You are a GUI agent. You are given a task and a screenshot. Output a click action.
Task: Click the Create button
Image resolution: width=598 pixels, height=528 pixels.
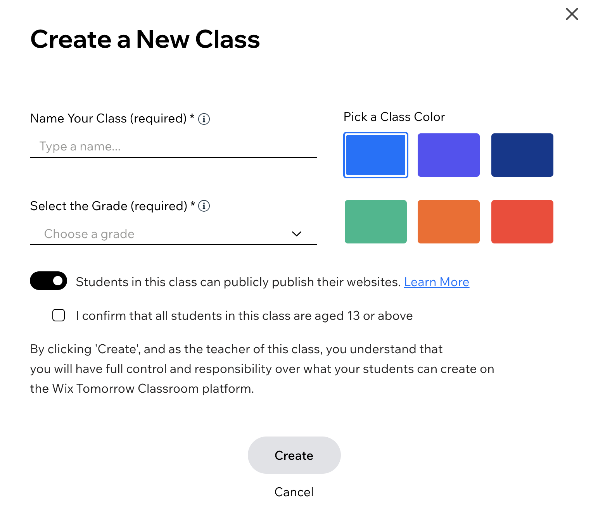pos(294,455)
